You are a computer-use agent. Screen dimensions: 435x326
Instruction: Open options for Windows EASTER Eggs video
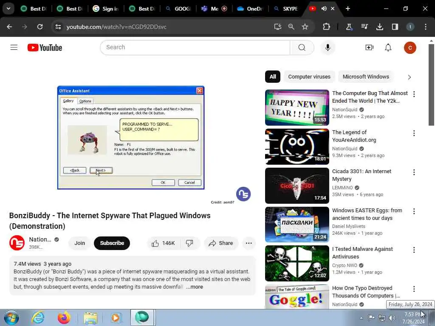coord(414,211)
